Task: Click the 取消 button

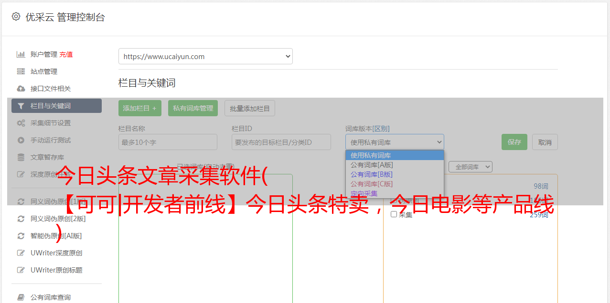Action: [545, 142]
